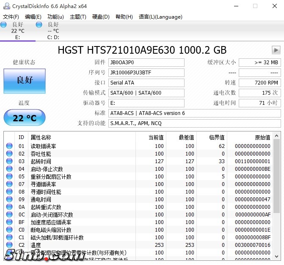Viewport: 284px width, 265px height.
Task: Click status orb for attribute C2 温度
Action: click(x=9, y=245)
